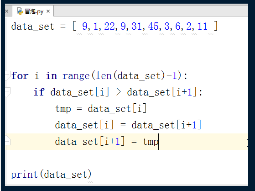This screenshot has width=255, height=191.
Task: Click the 'range' function name
Action: pyautogui.click(x=76, y=76)
